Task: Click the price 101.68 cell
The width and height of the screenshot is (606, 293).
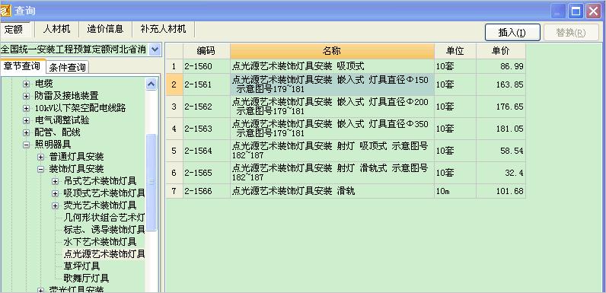Action: [500, 191]
